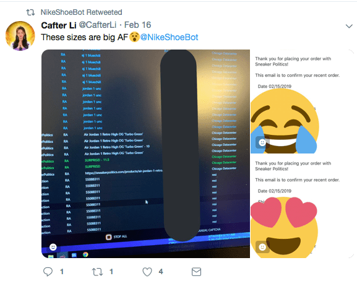Open the top order confirmation email image

click(x=303, y=102)
